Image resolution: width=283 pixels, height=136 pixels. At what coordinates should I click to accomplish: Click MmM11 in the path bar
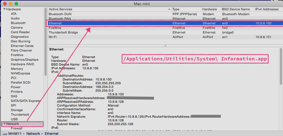tap(15, 133)
